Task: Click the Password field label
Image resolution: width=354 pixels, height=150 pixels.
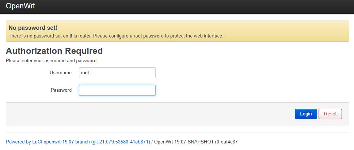Action: (61, 90)
